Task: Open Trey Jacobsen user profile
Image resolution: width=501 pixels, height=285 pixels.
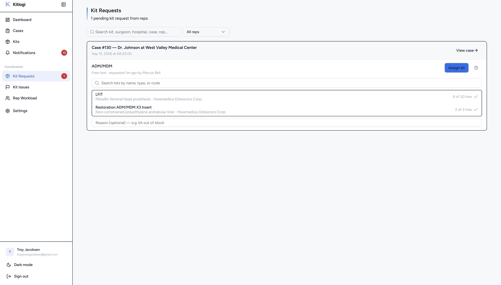Action: (x=36, y=252)
